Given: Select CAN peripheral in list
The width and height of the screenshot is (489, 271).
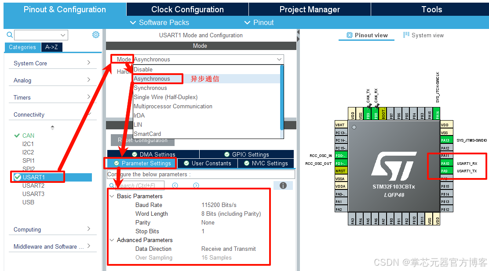Looking at the screenshot, I should 28,135.
